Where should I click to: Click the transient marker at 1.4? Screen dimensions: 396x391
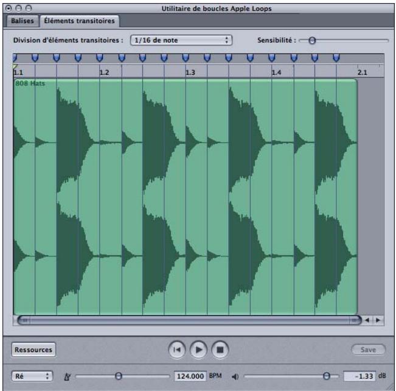272,58
